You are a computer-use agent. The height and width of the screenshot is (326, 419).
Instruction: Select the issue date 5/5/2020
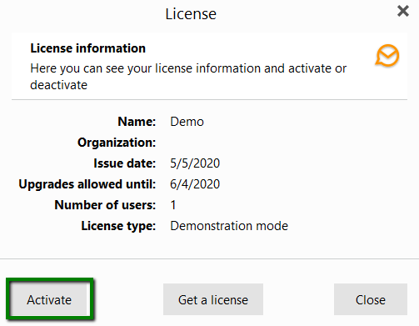pyautogui.click(x=195, y=163)
